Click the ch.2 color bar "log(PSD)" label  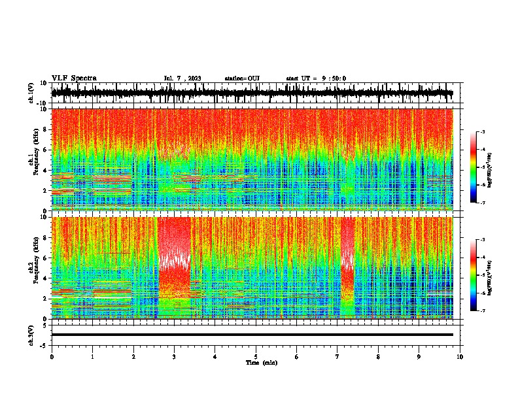[x=490, y=278]
